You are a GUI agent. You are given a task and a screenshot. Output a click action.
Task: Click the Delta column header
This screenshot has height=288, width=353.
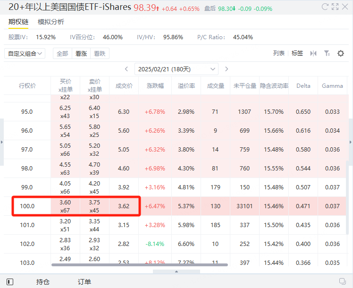tap(303, 85)
